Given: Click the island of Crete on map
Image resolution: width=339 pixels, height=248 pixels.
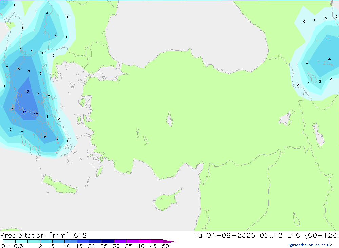Looking at the screenshot, I should click(58, 184).
